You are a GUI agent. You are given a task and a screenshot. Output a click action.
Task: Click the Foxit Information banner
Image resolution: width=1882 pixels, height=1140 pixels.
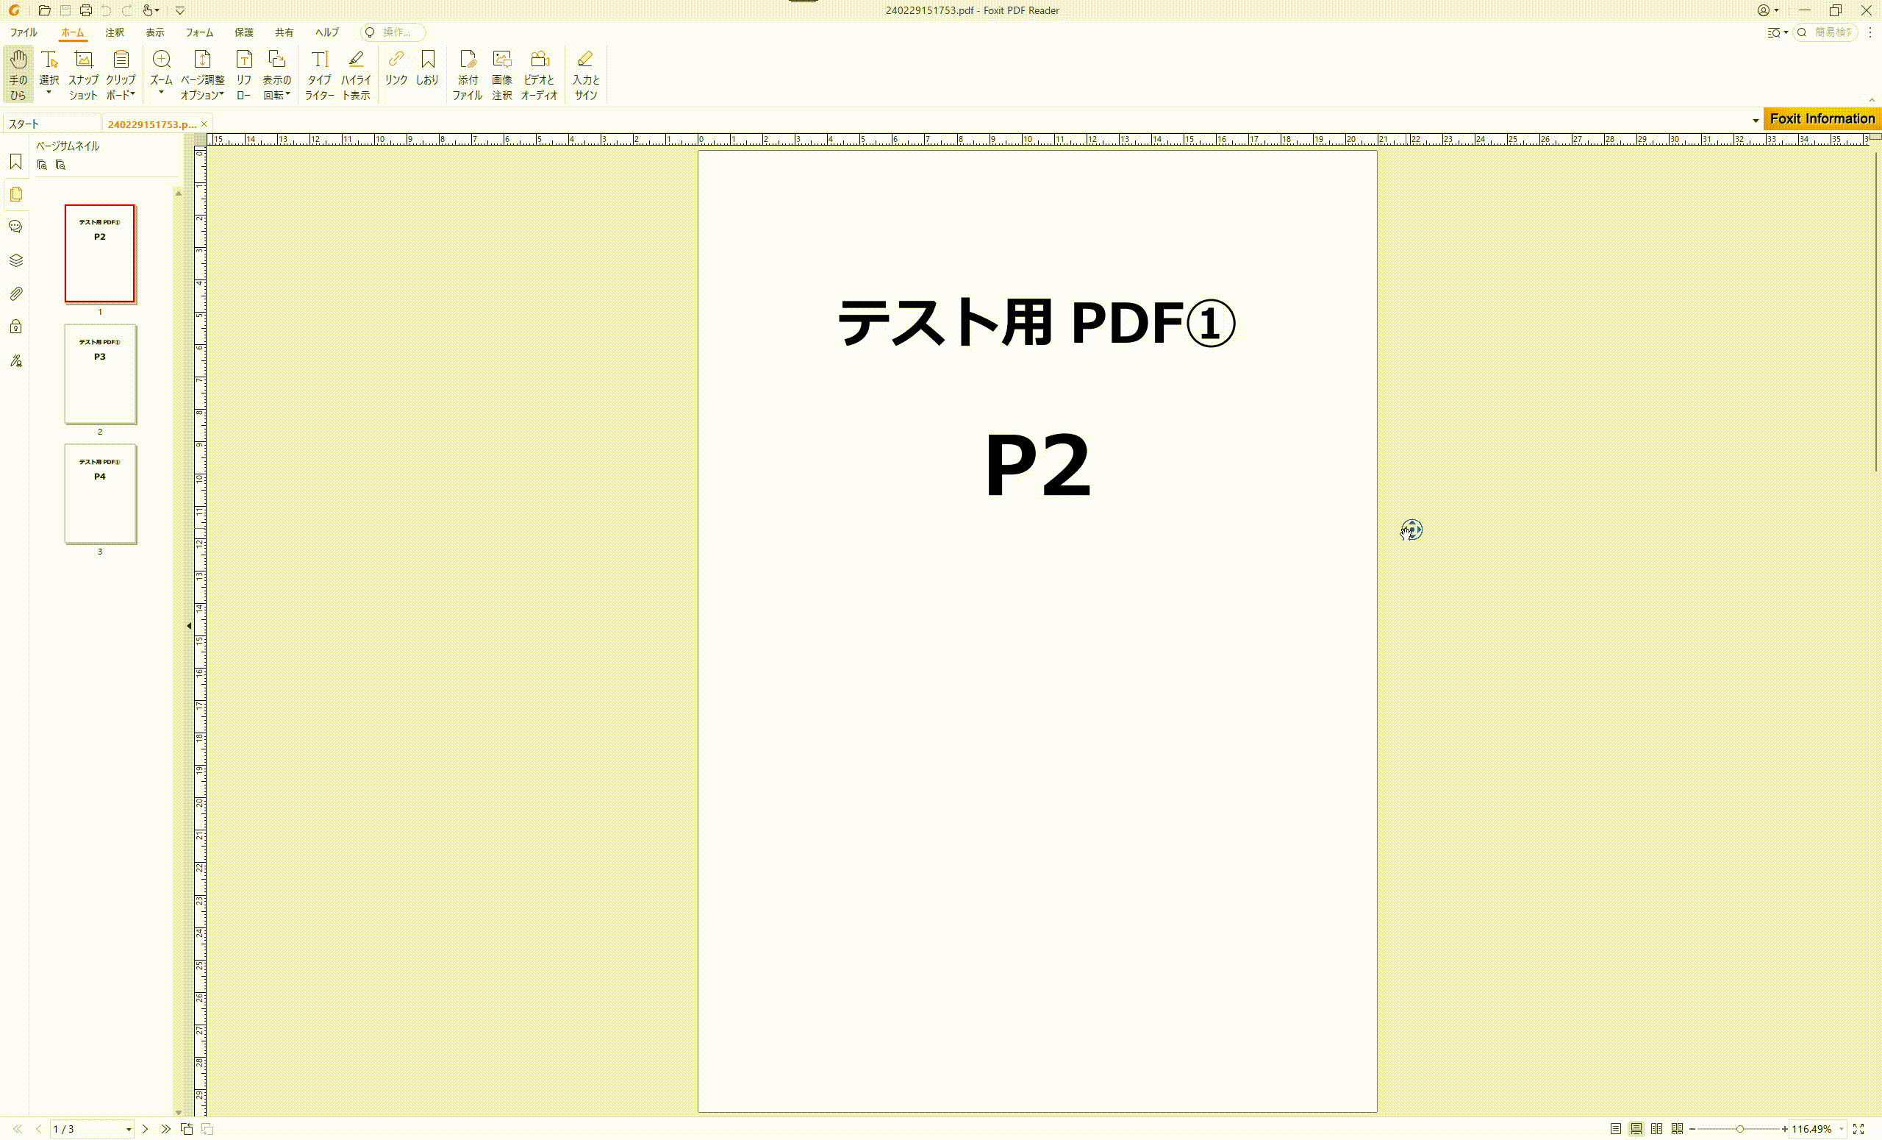[x=1822, y=118]
